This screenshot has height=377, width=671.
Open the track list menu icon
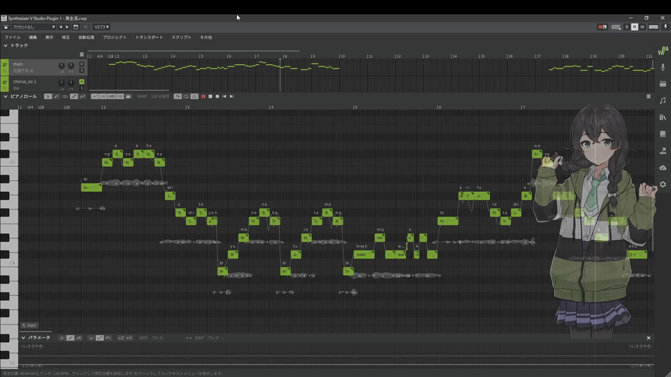(x=82, y=54)
